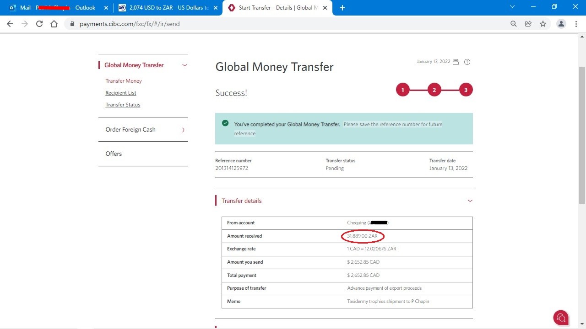Expand the Order Foreign Cash menu
This screenshot has width=586, height=329.
pyautogui.click(x=184, y=130)
